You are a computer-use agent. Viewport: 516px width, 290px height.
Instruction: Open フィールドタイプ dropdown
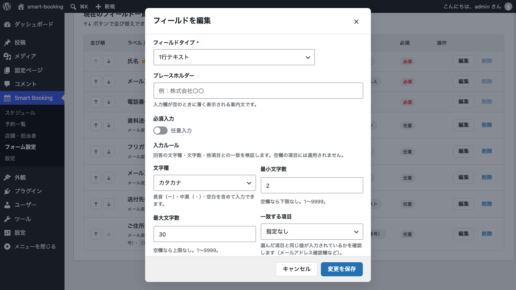[x=234, y=57]
